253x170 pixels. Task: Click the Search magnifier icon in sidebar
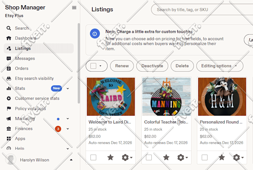pyautogui.click(x=9, y=28)
